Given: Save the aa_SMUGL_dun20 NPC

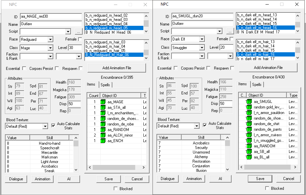Looking at the screenshot, I should (x=260, y=179).
